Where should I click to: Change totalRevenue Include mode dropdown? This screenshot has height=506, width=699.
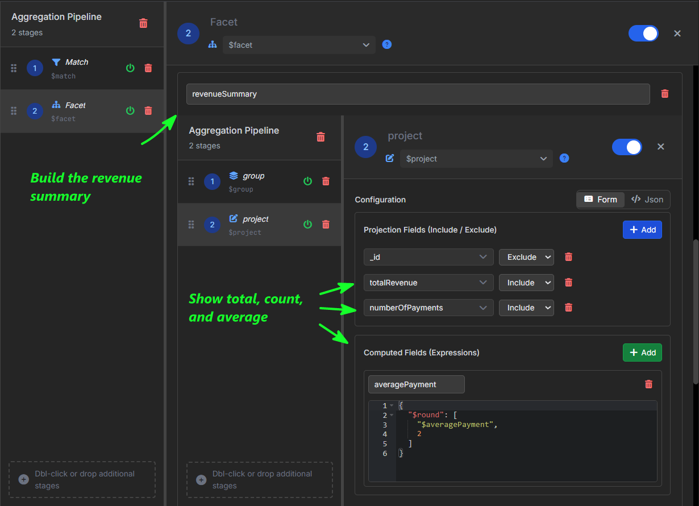[x=526, y=283]
